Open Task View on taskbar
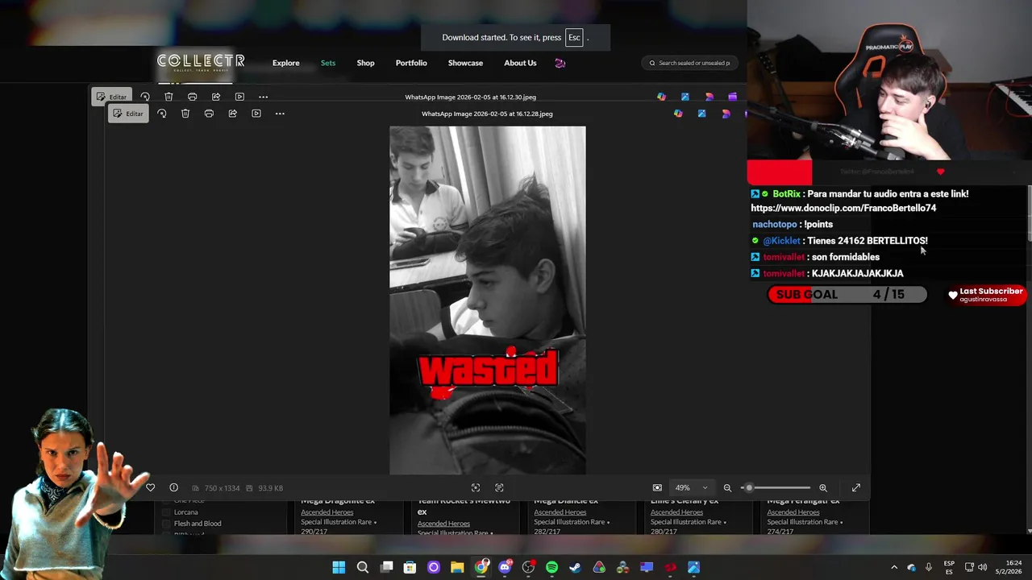 coord(386,567)
